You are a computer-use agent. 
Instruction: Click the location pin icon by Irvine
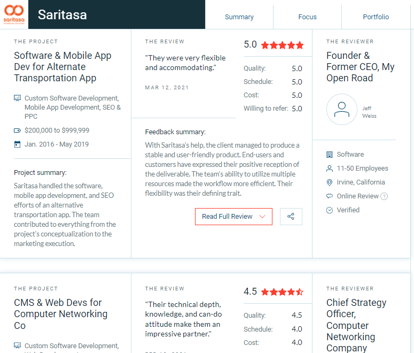pyautogui.click(x=330, y=182)
